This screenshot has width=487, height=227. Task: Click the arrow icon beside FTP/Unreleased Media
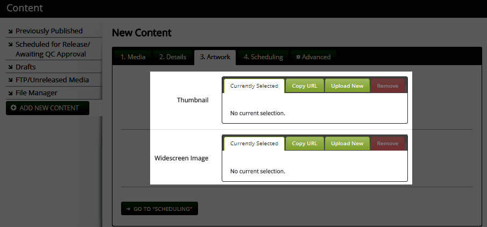pos(11,80)
